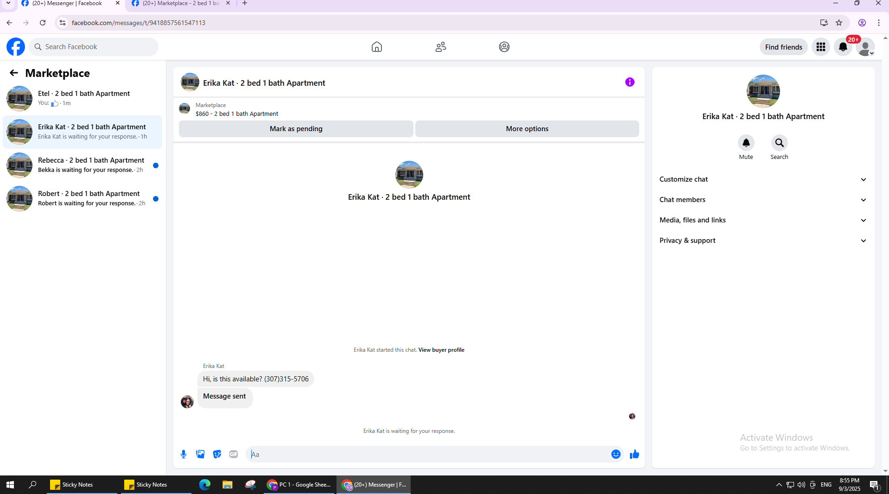Viewport: 889px width, 494px height.
Task: Click More options button
Action: tap(527, 129)
